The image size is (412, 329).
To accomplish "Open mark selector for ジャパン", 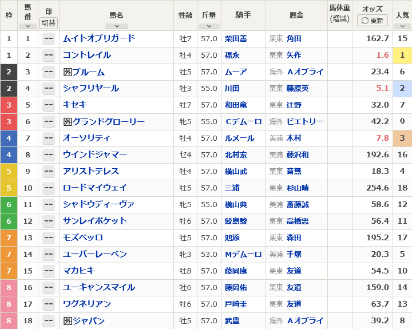I will pyautogui.click(x=49, y=320).
